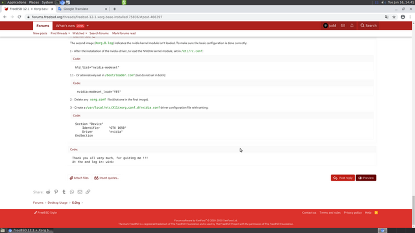
Task: Open a new browser tab
Action: [x=115, y=9]
